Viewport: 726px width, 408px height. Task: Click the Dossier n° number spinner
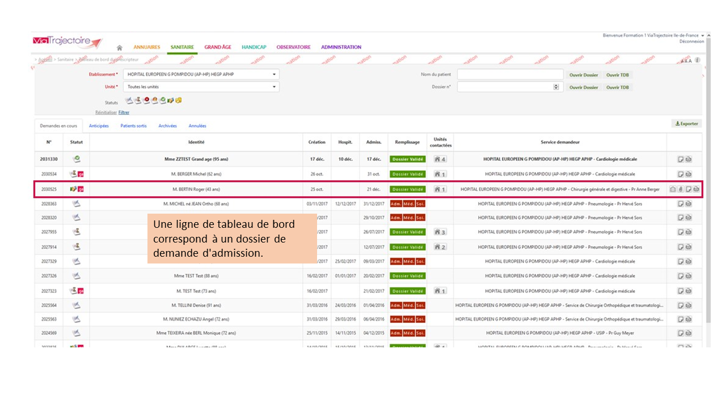click(x=556, y=87)
